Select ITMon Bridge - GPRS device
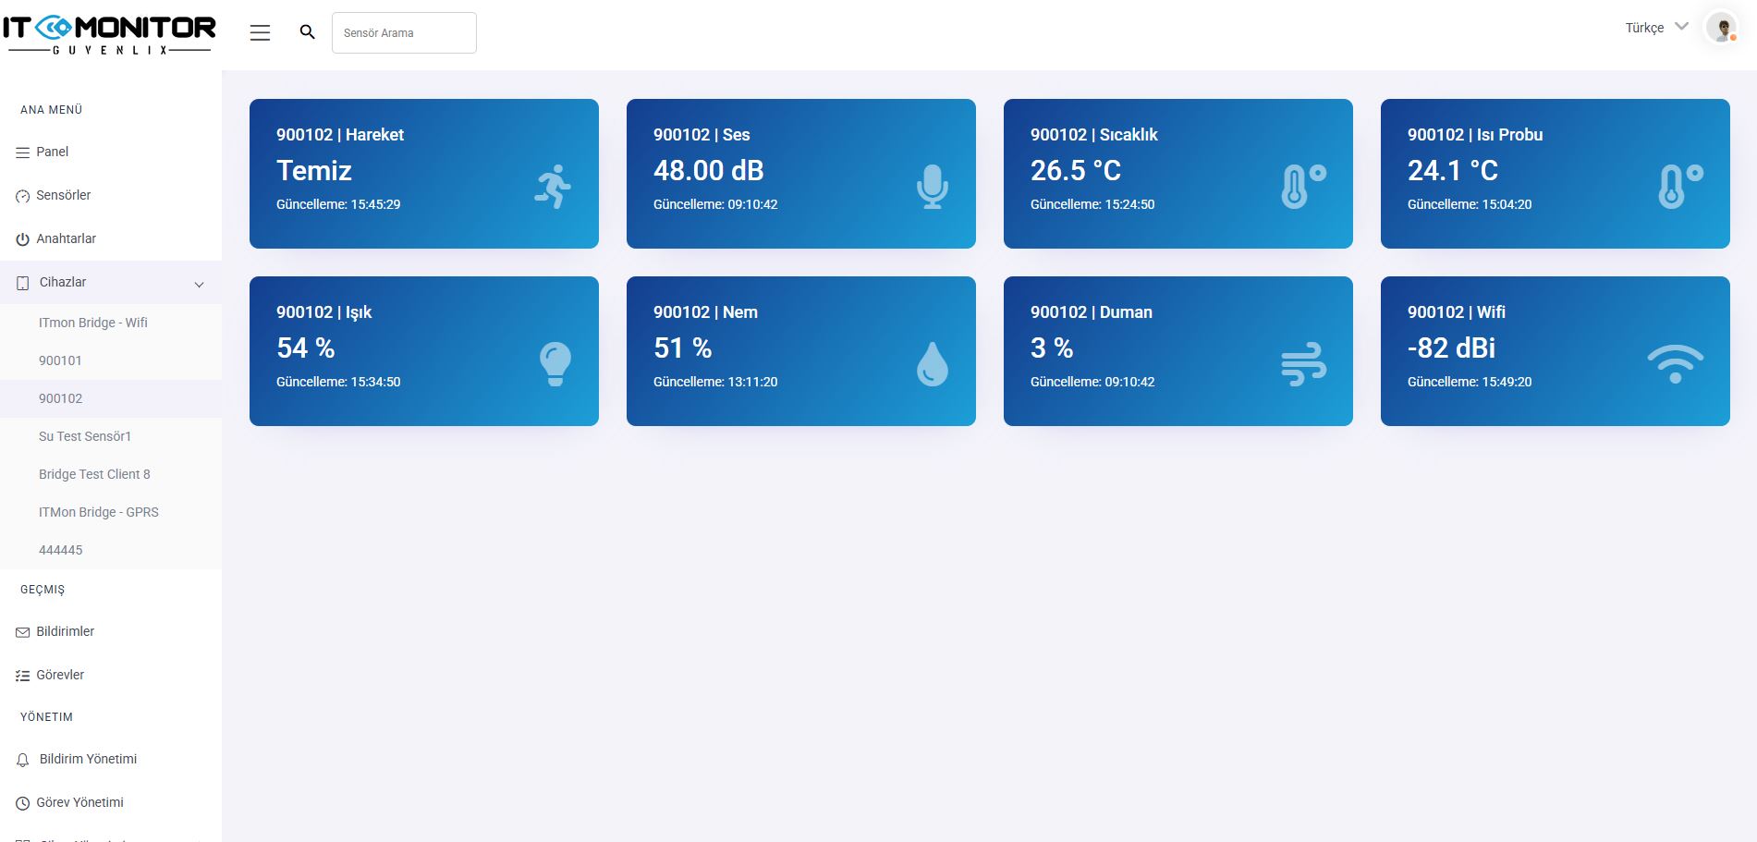The width and height of the screenshot is (1757, 842). coord(98,512)
